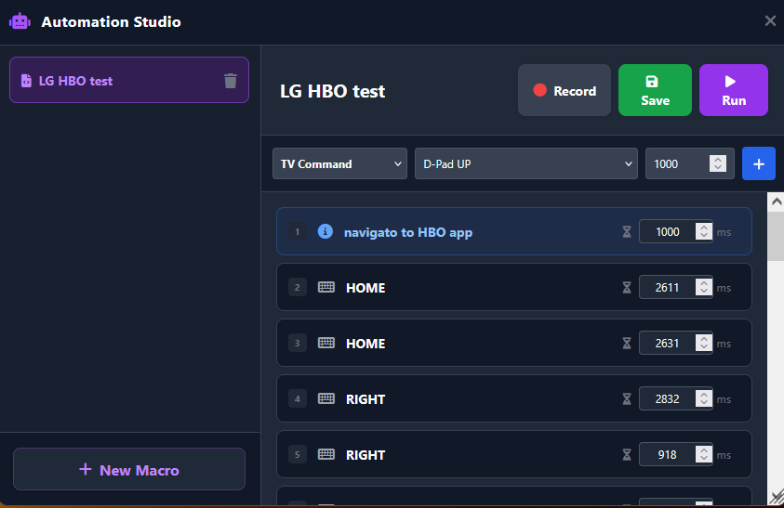Click the spinner arrows on 918 ms delay
Image resolution: width=784 pixels, height=508 pixels.
click(704, 454)
